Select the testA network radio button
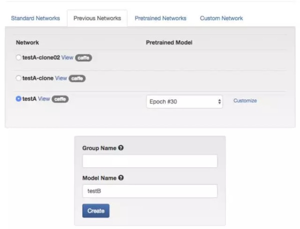 [18, 99]
